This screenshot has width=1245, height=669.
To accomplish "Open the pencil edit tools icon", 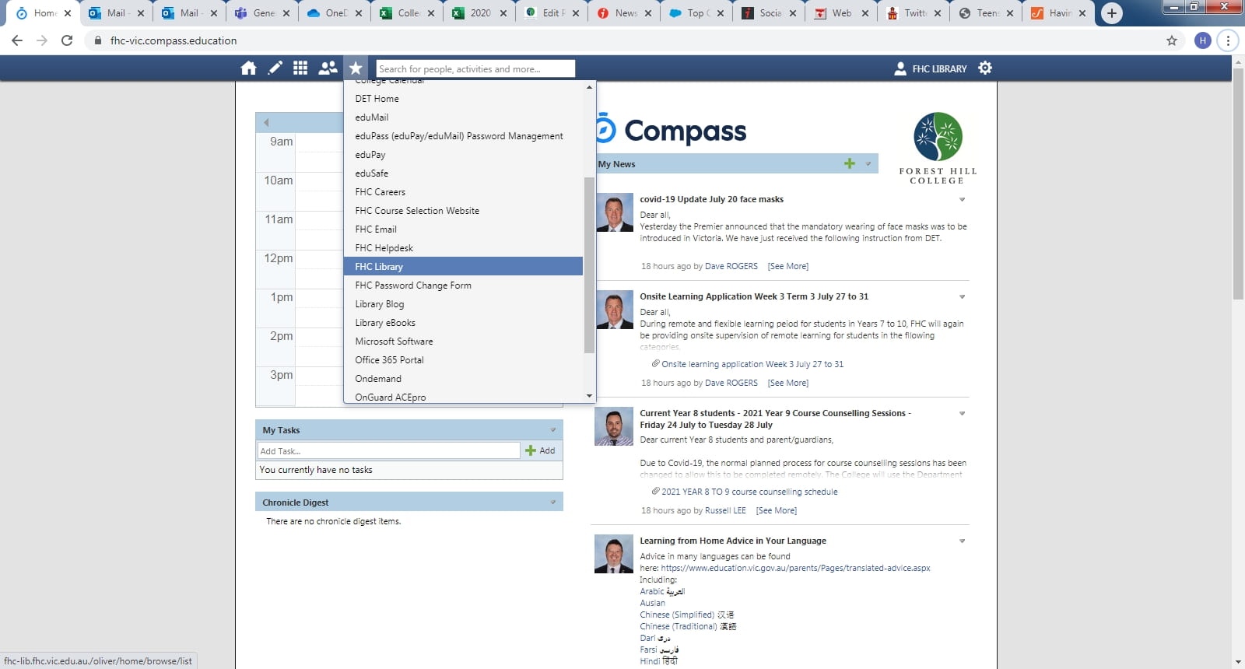I will click(275, 68).
